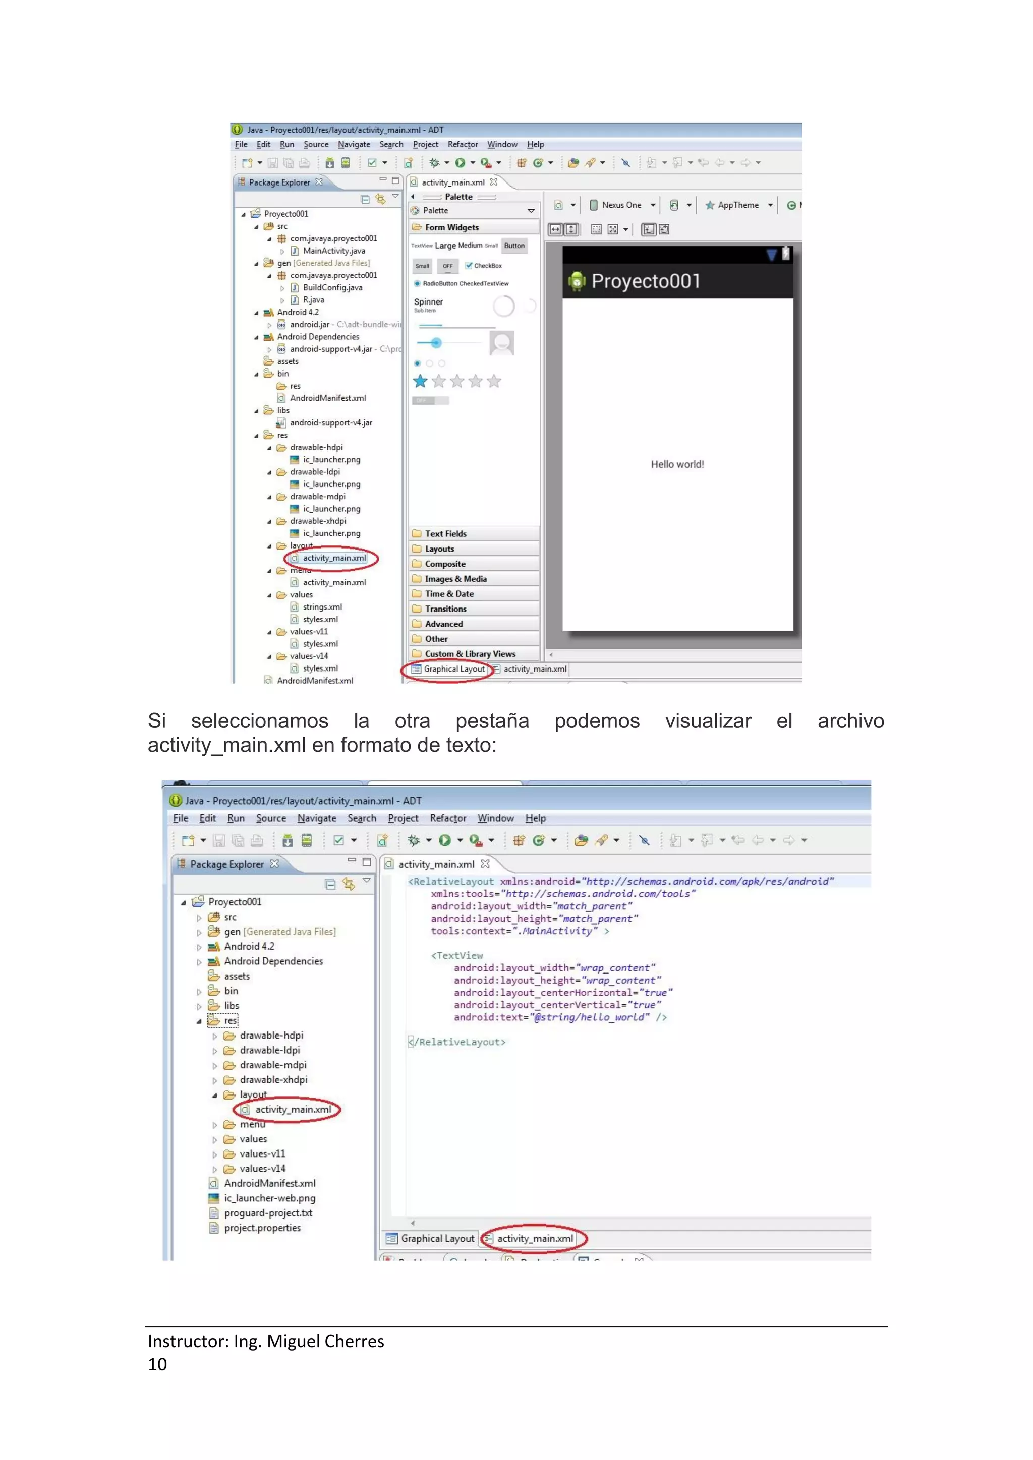This screenshot has height=1460, width=1033.
Task: Close activity_main.xml editor tab in lower window
Action: click(485, 864)
